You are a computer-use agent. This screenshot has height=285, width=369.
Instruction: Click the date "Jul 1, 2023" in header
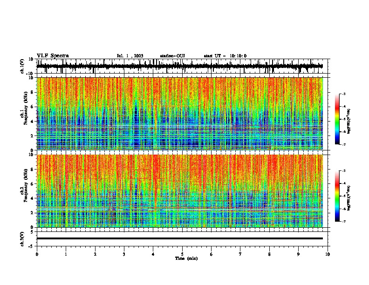(130, 56)
